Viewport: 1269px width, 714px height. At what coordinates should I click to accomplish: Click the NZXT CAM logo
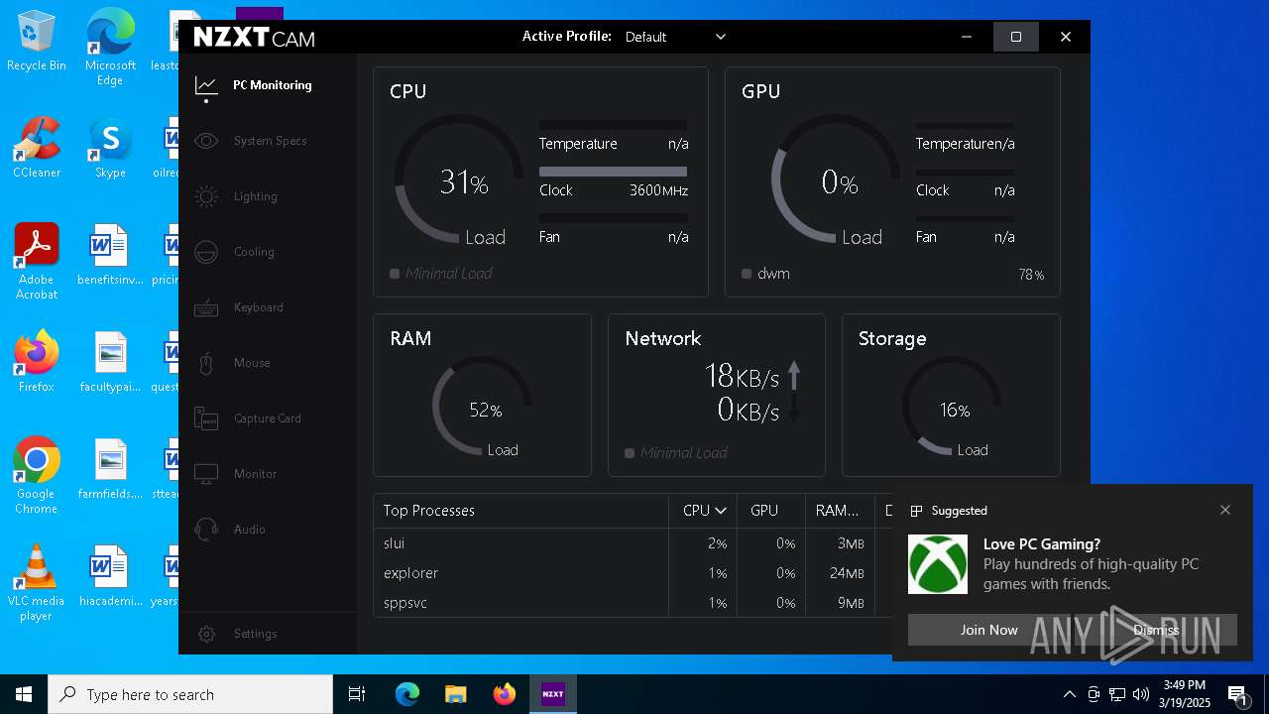(254, 38)
